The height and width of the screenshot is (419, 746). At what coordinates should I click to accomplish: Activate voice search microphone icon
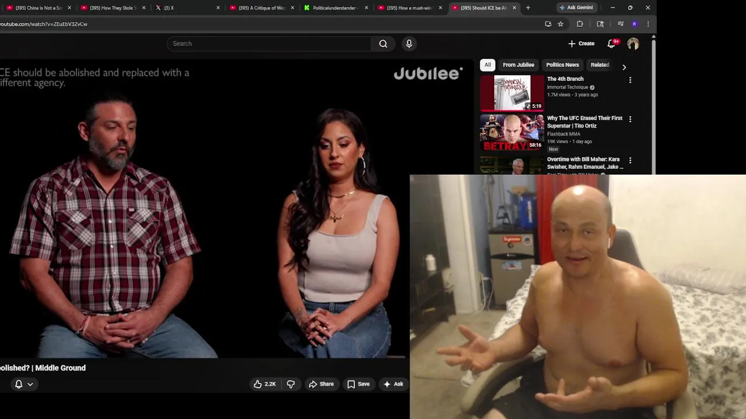coord(409,44)
